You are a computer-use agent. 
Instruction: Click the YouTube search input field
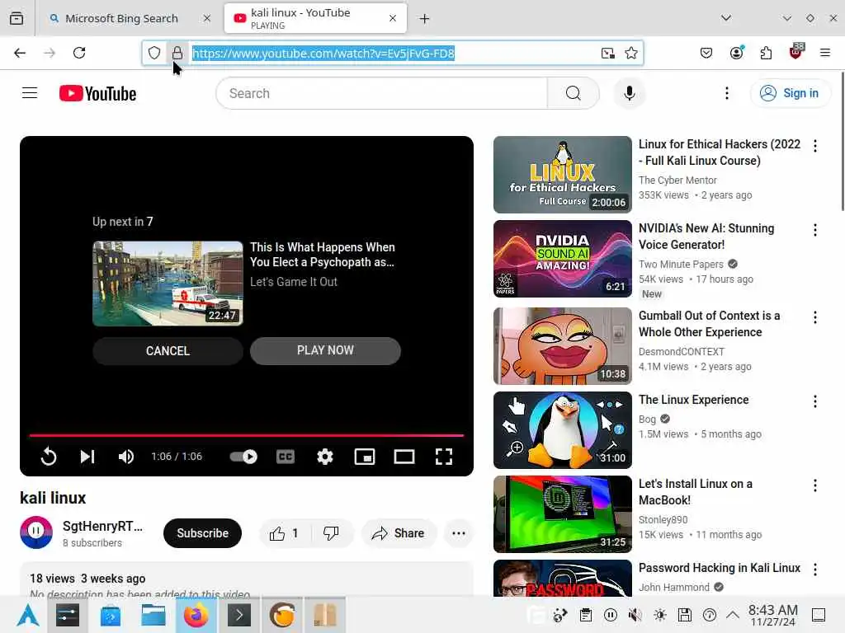point(381,93)
